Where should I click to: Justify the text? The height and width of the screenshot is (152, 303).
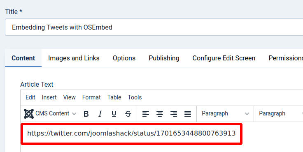click(x=188, y=114)
